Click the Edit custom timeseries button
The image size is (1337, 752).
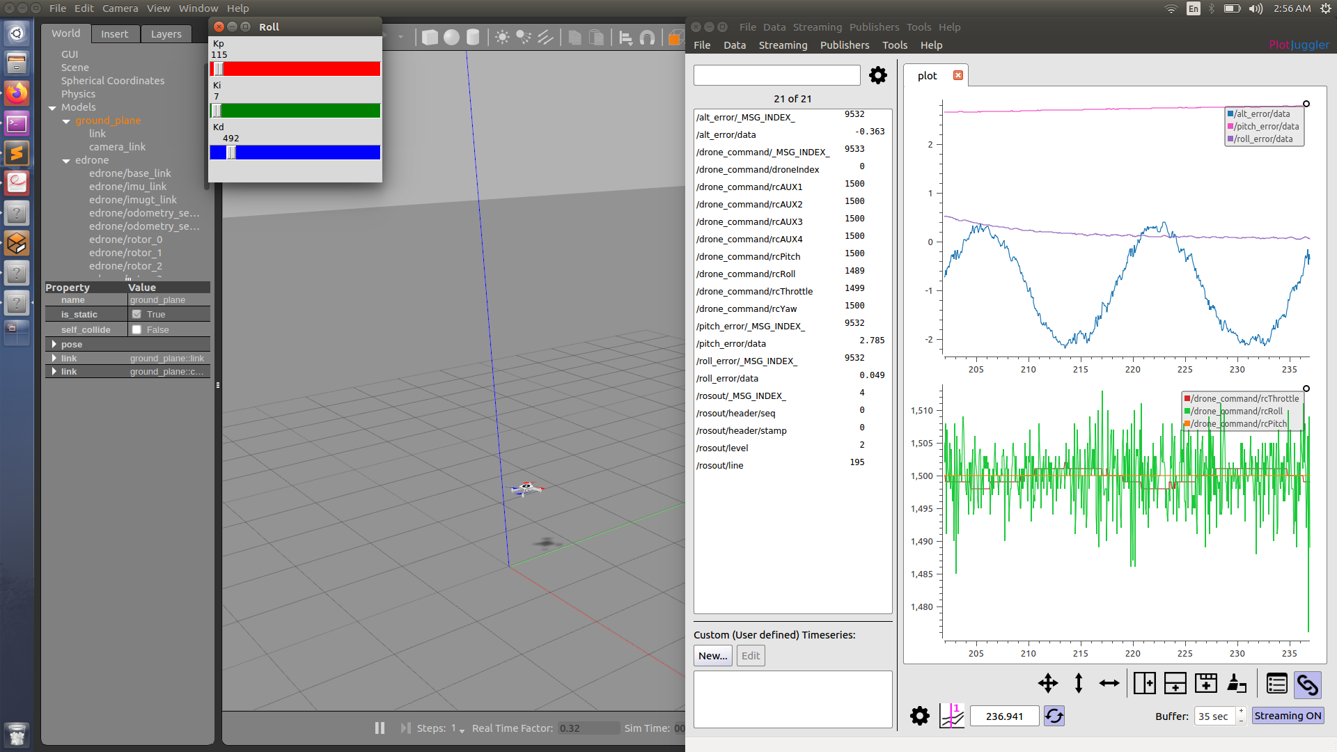751,656
